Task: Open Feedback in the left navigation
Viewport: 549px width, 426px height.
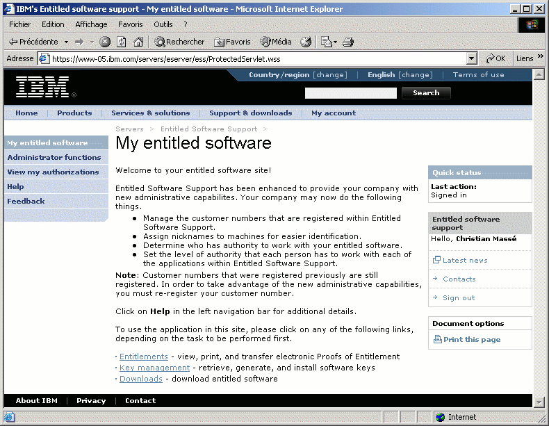Action: click(56, 202)
